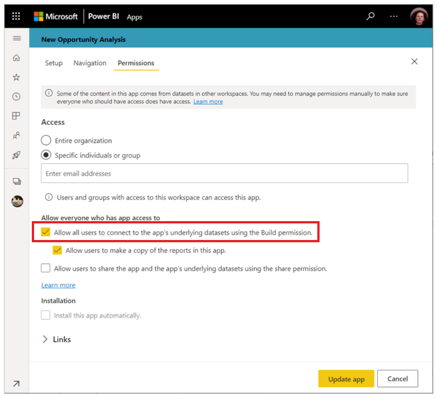Click the Enter email addresses field
437x397 pixels.
click(225, 173)
